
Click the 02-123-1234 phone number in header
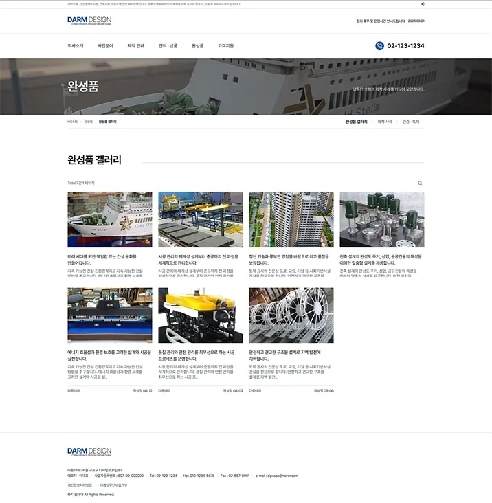pos(405,46)
